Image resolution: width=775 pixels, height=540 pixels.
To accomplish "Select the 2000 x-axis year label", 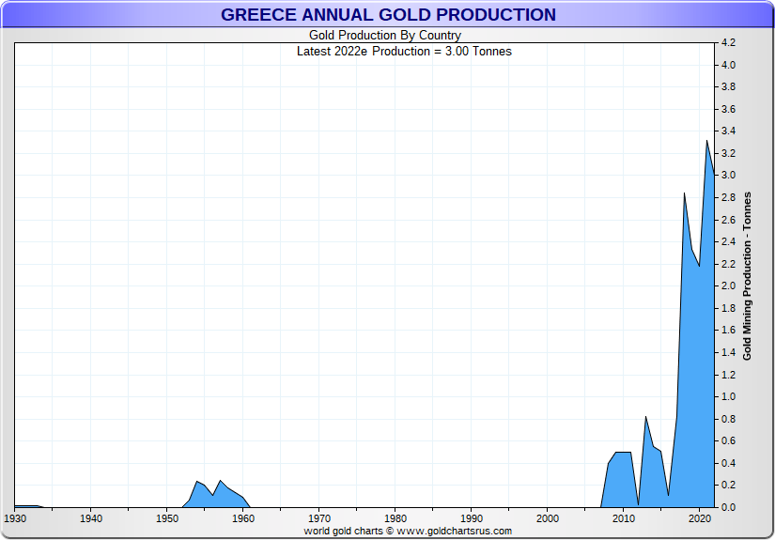I will point(548,518).
